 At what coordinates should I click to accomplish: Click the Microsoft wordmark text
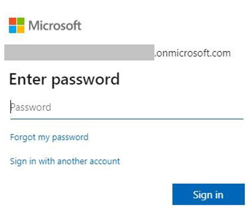[55, 26]
